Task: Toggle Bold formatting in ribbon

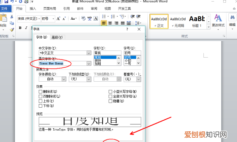Action: pos(20,28)
